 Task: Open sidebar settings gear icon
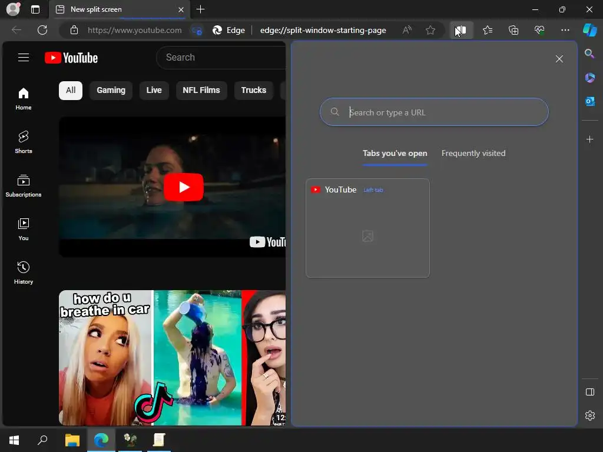coord(589,416)
